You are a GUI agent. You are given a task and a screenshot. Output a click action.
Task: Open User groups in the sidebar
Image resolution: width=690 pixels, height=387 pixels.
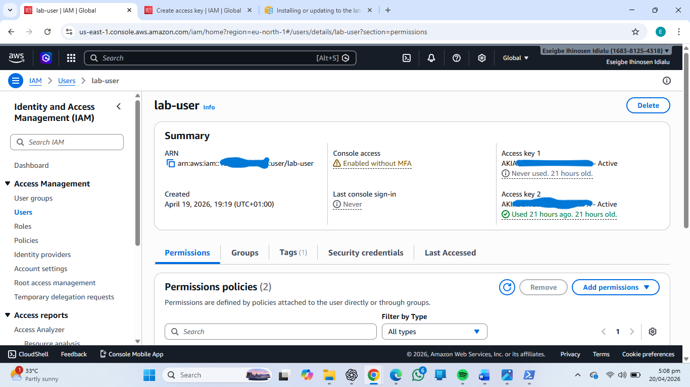(x=33, y=198)
